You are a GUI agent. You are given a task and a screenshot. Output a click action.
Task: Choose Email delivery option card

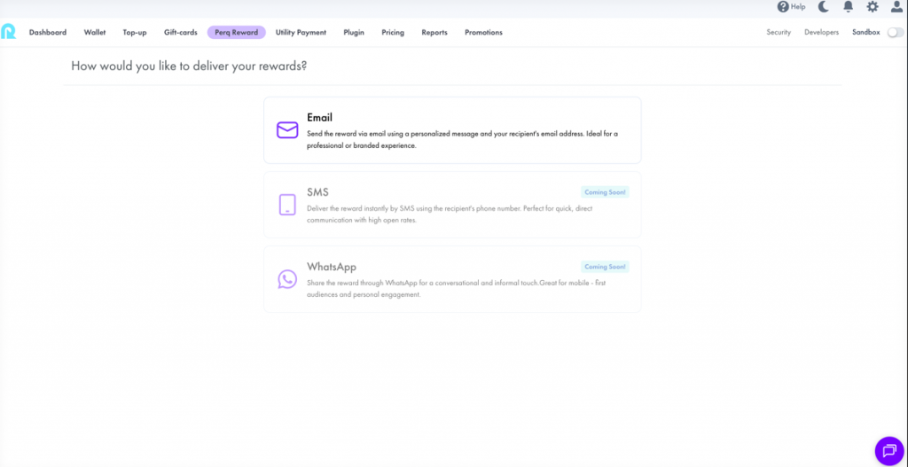(452, 130)
